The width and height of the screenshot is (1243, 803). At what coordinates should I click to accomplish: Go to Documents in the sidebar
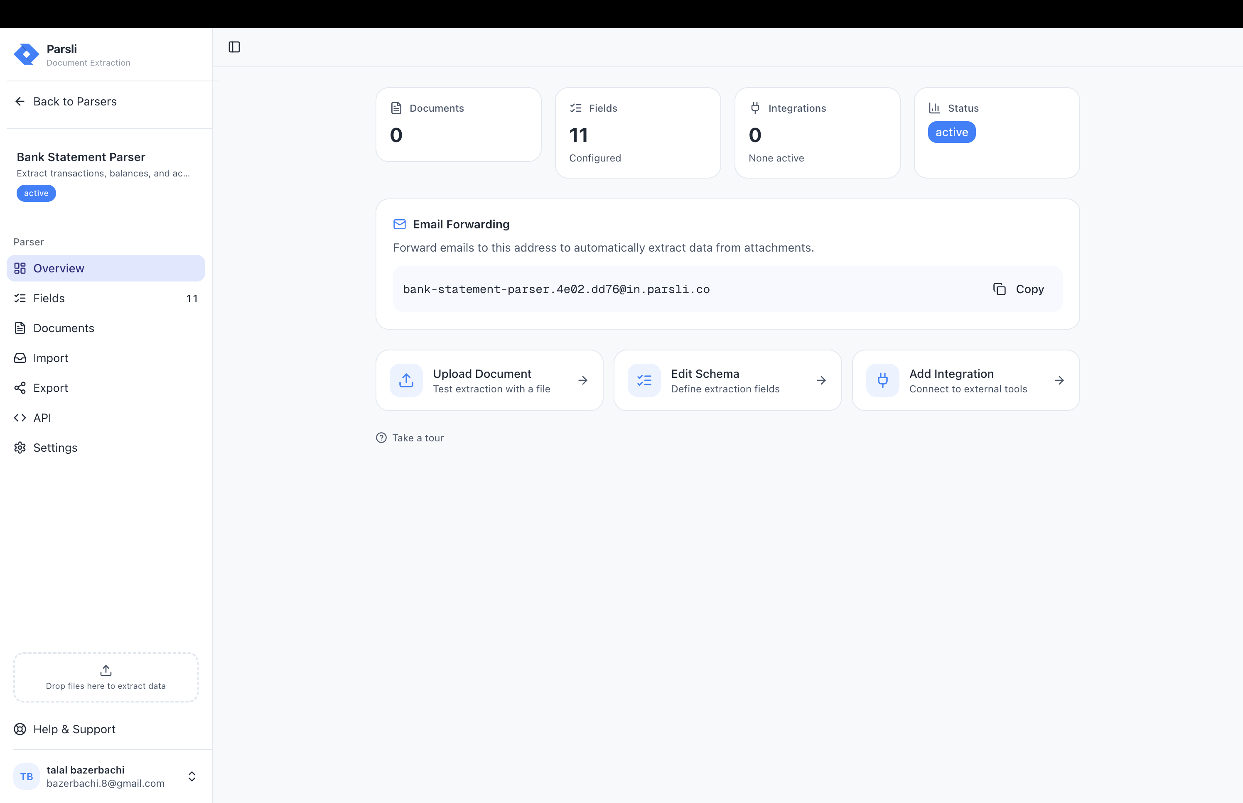pos(64,328)
